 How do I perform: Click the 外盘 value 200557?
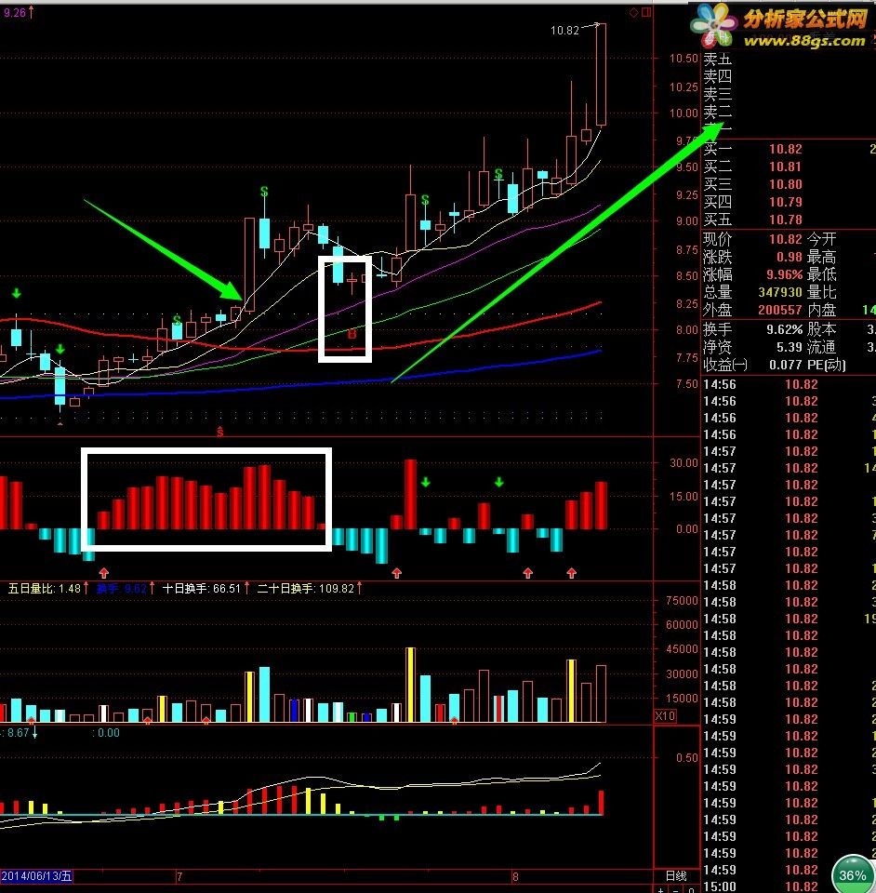pos(780,310)
